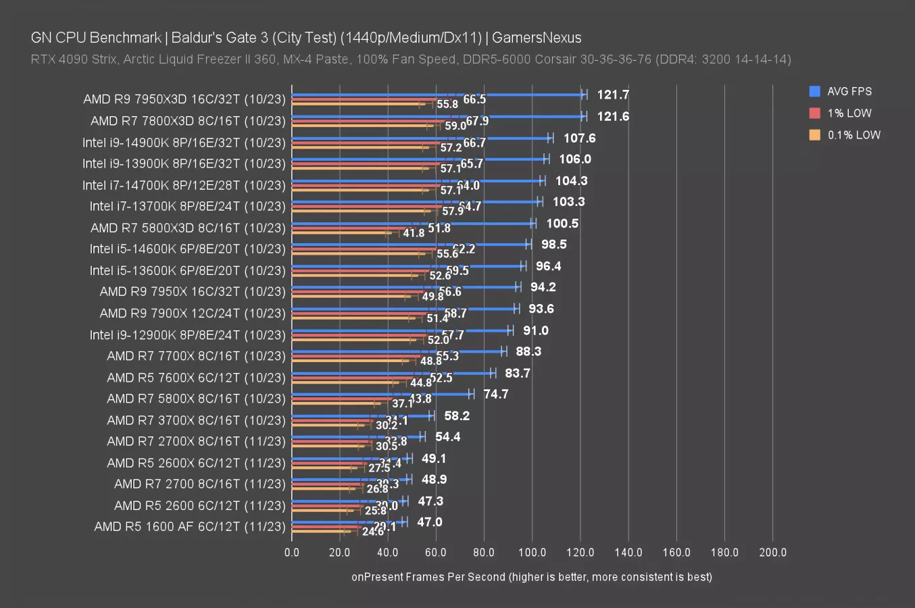Select the AMD R9 7950X3D row label
Image resolution: width=915 pixels, height=608 pixels.
coord(184,99)
